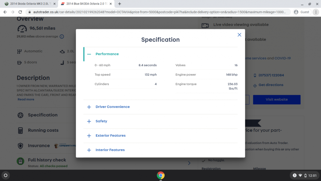
Task: Click the Full history check clipboard icon
Action: point(20,161)
